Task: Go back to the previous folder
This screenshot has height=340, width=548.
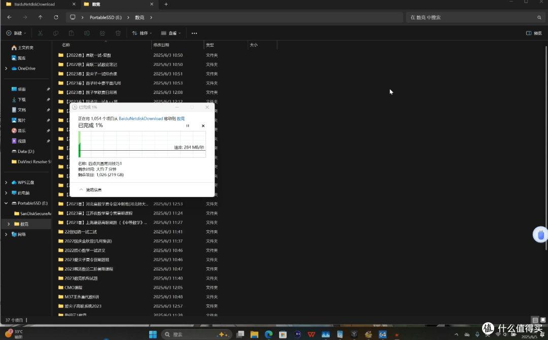Action: coord(10,17)
